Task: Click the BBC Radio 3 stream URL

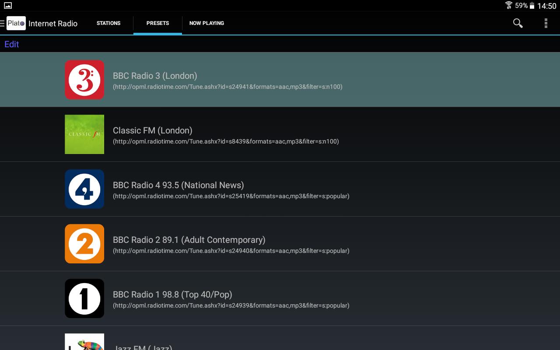Action: coord(227,87)
